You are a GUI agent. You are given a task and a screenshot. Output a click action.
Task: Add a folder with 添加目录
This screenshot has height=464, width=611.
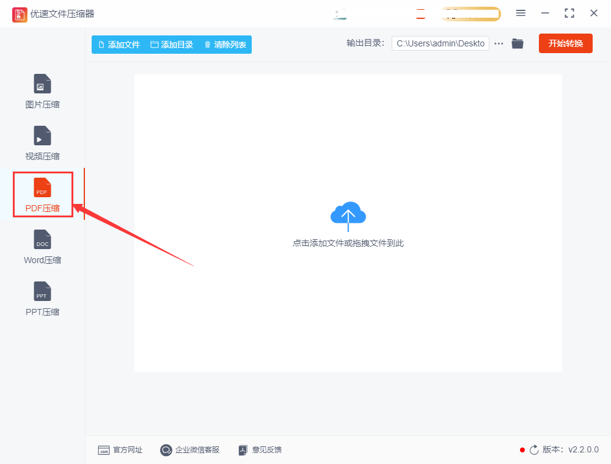(172, 45)
